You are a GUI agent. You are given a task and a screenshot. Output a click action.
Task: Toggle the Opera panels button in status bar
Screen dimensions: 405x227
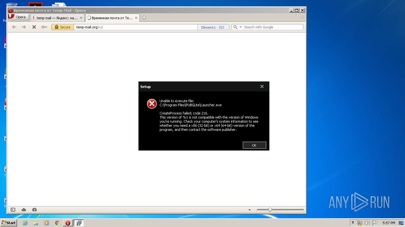(x=13, y=210)
